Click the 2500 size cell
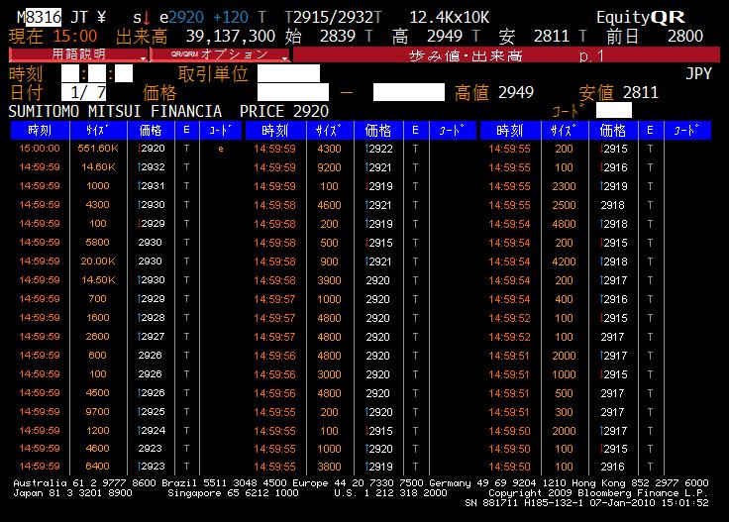The width and height of the screenshot is (729, 522). (x=564, y=205)
